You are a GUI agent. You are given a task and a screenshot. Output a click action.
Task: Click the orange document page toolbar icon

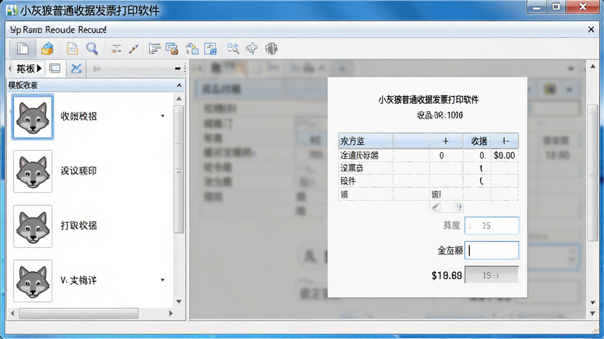tap(73, 49)
